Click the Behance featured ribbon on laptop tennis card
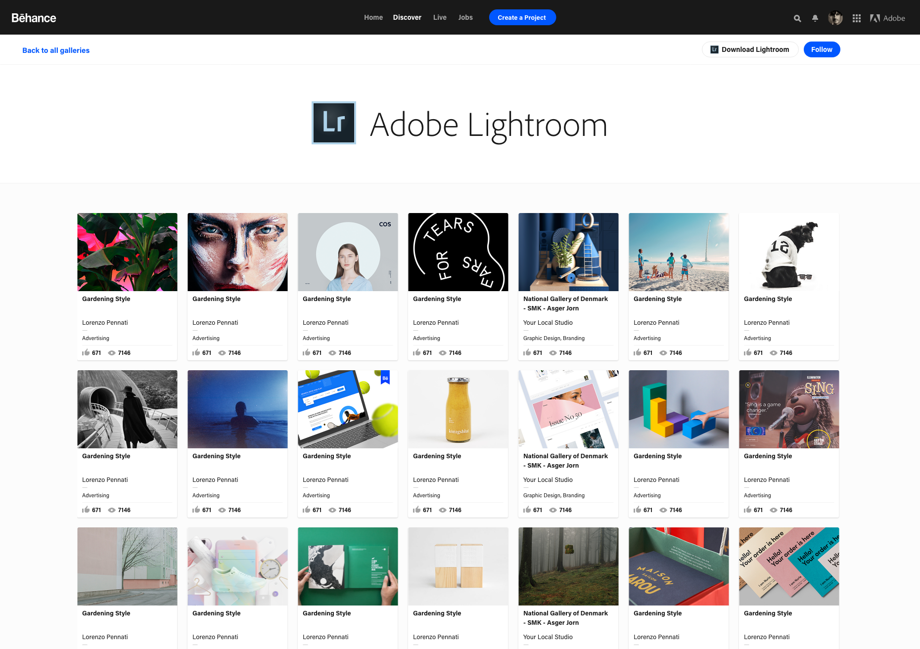 coord(385,377)
